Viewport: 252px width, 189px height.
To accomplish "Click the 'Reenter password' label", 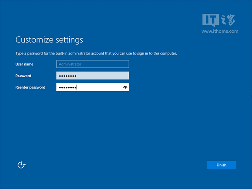I will click(x=30, y=87).
